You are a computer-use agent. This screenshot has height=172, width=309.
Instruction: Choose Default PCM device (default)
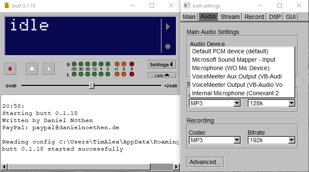(x=243, y=51)
